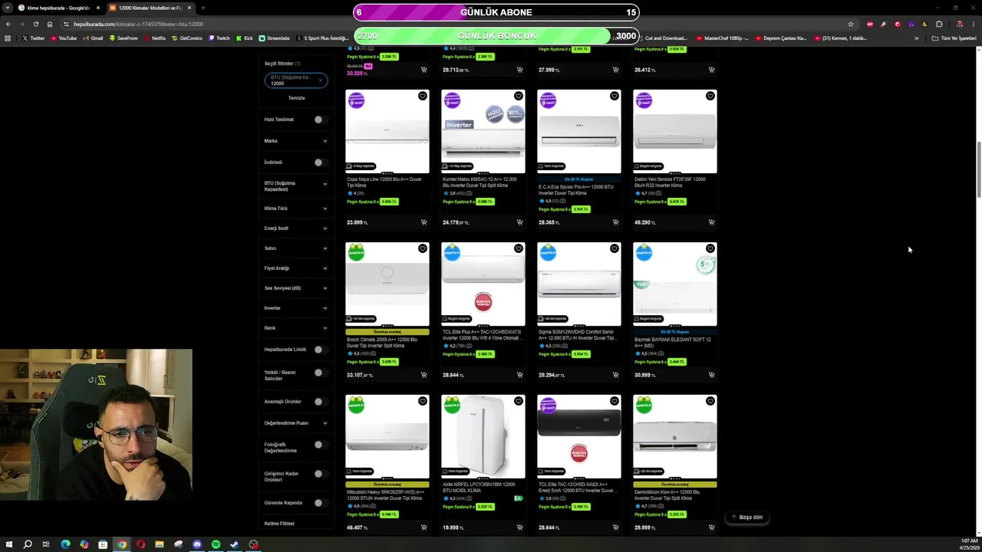This screenshot has width=982, height=552.
Task: Enable Girişimci Kadın Ürünleri switch
Action: pos(320,474)
